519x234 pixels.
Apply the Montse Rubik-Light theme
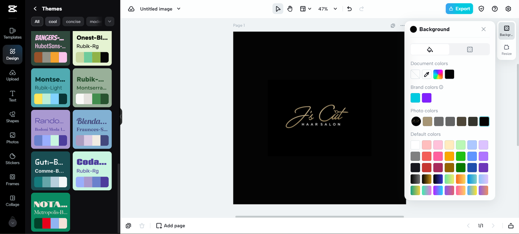(x=51, y=87)
